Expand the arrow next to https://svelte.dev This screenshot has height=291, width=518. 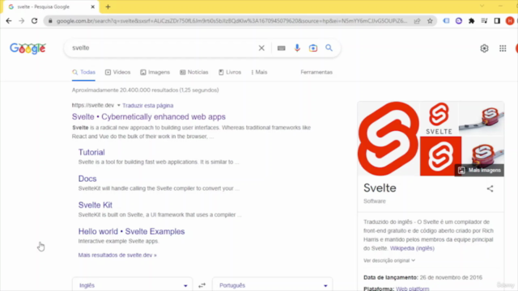click(119, 105)
